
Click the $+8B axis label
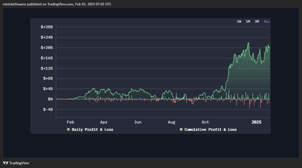tap(48, 78)
